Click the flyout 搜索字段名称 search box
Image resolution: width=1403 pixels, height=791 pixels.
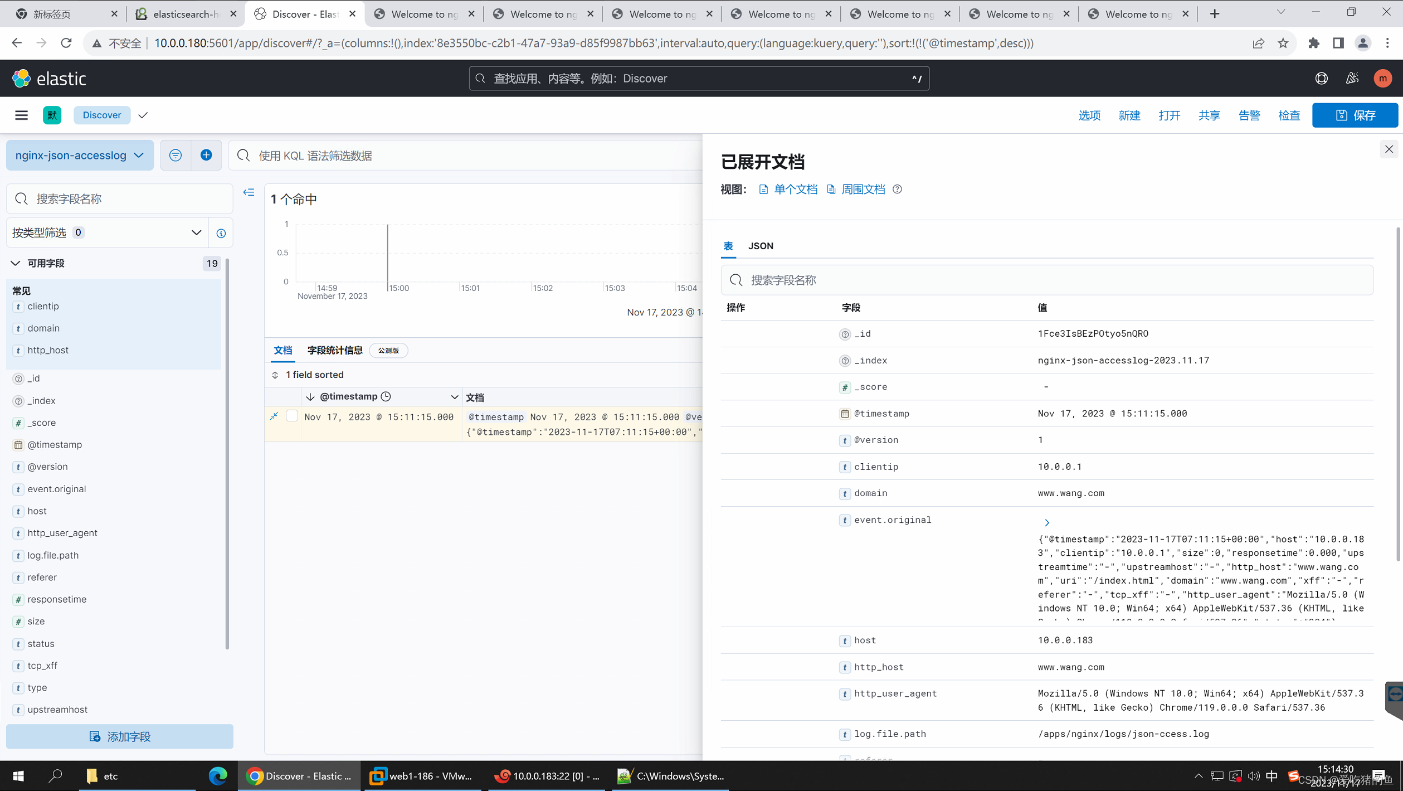1047,280
